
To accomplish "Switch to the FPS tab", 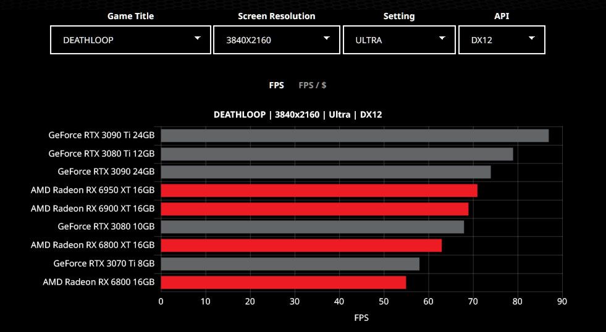I will pos(276,85).
